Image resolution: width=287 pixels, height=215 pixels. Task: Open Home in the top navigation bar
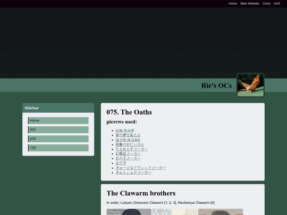pos(233,4)
